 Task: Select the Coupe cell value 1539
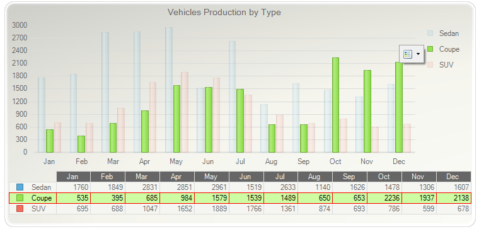pyautogui.click(x=246, y=198)
